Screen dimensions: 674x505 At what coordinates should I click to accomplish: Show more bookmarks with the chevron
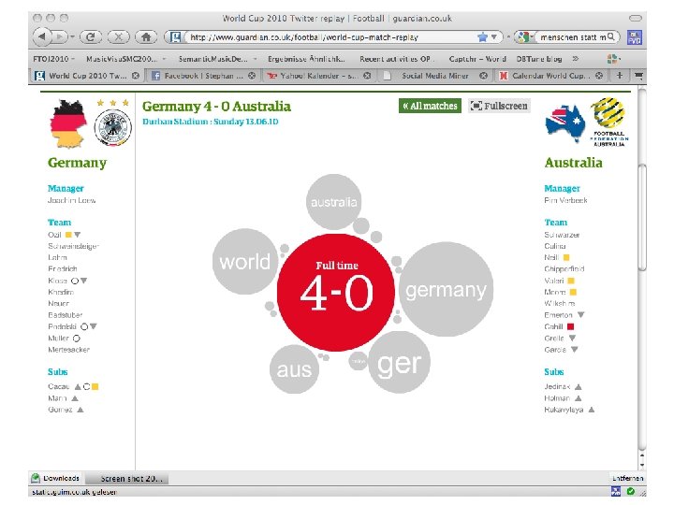tap(575, 58)
